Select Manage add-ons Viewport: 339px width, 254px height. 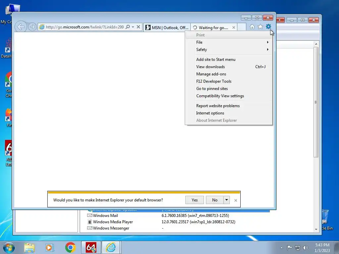click(229, 74)
